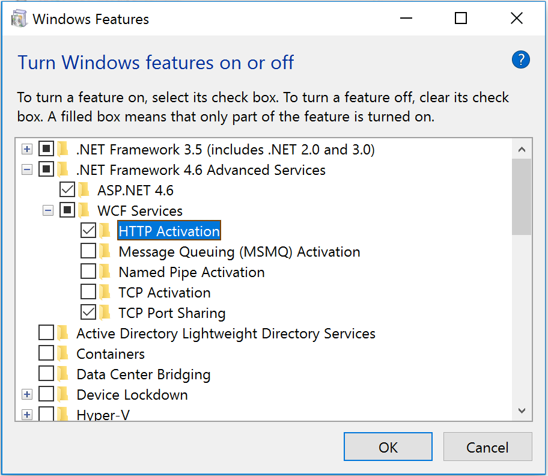Expand the .NET Framework 3.5 node
The image size is (548, 476).
pos(27,149)
